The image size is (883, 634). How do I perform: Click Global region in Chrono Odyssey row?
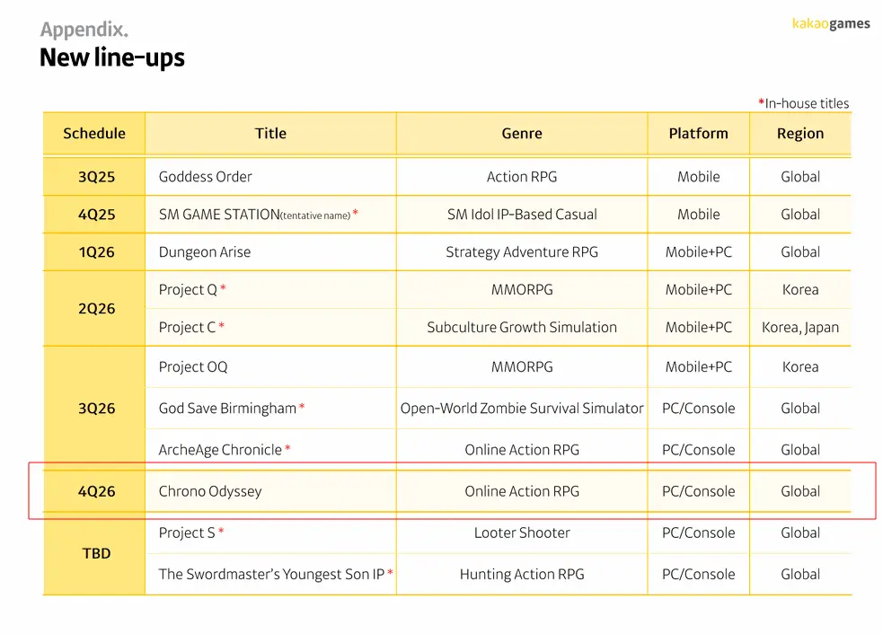(x=800, y=491)
